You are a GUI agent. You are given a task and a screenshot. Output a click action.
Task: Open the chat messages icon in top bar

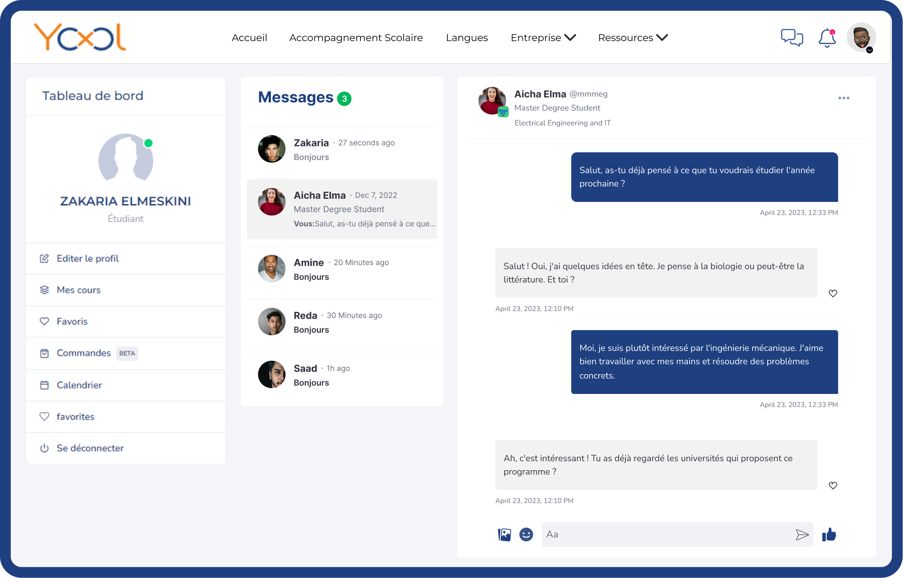(x=793, y=37)
